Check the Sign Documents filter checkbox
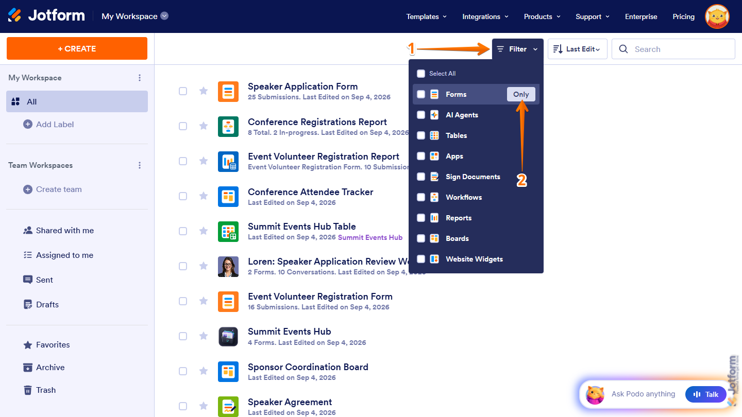 coord(421,177)
